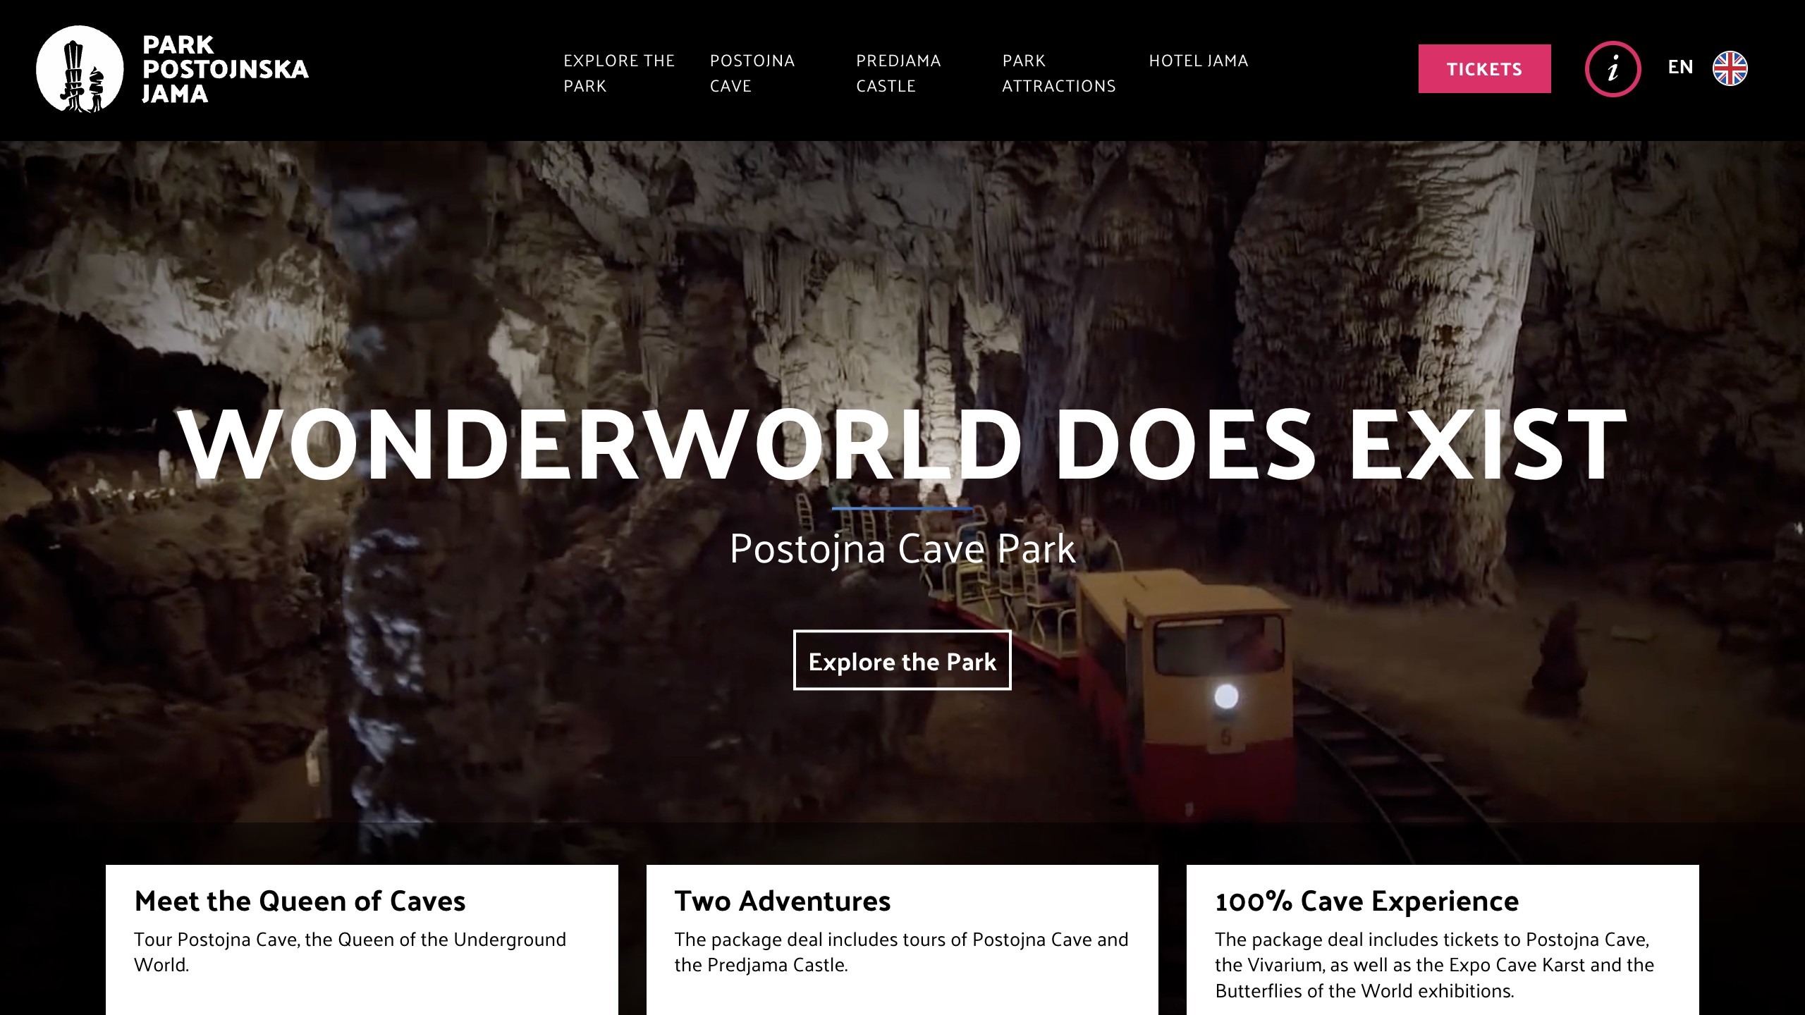
Task: Click the UK flag language icon
Action: 1730,68
